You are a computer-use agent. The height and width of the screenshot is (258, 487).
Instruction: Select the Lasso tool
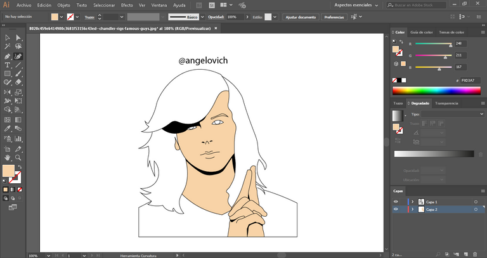click(18, 46)
